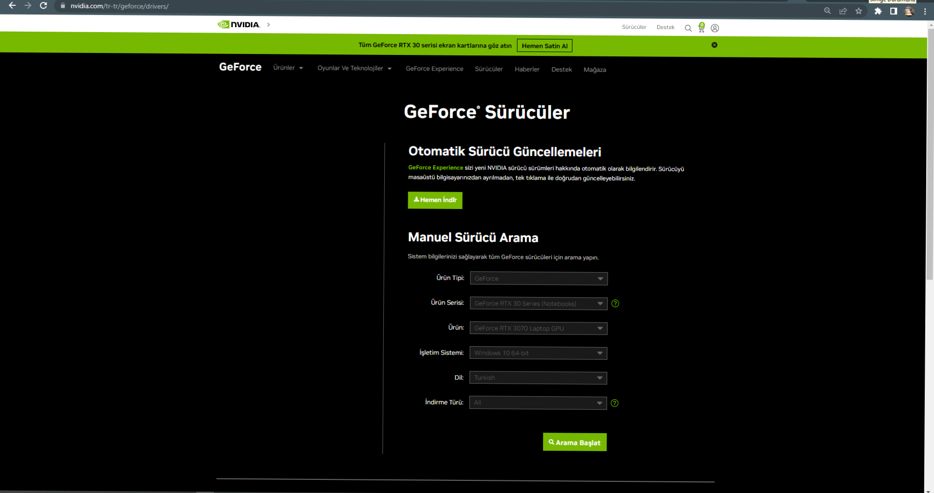Click the padlock site info icon
This screenshot has width=934, height=493.
(63, 6)
